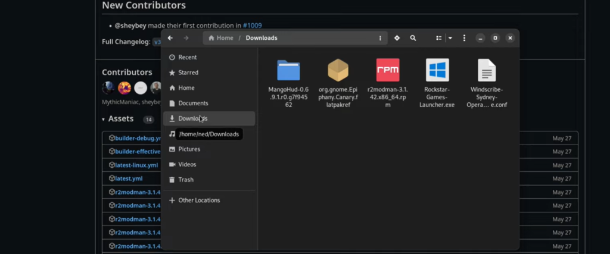
Task: Toggle list view layout button
Action: 439,38
